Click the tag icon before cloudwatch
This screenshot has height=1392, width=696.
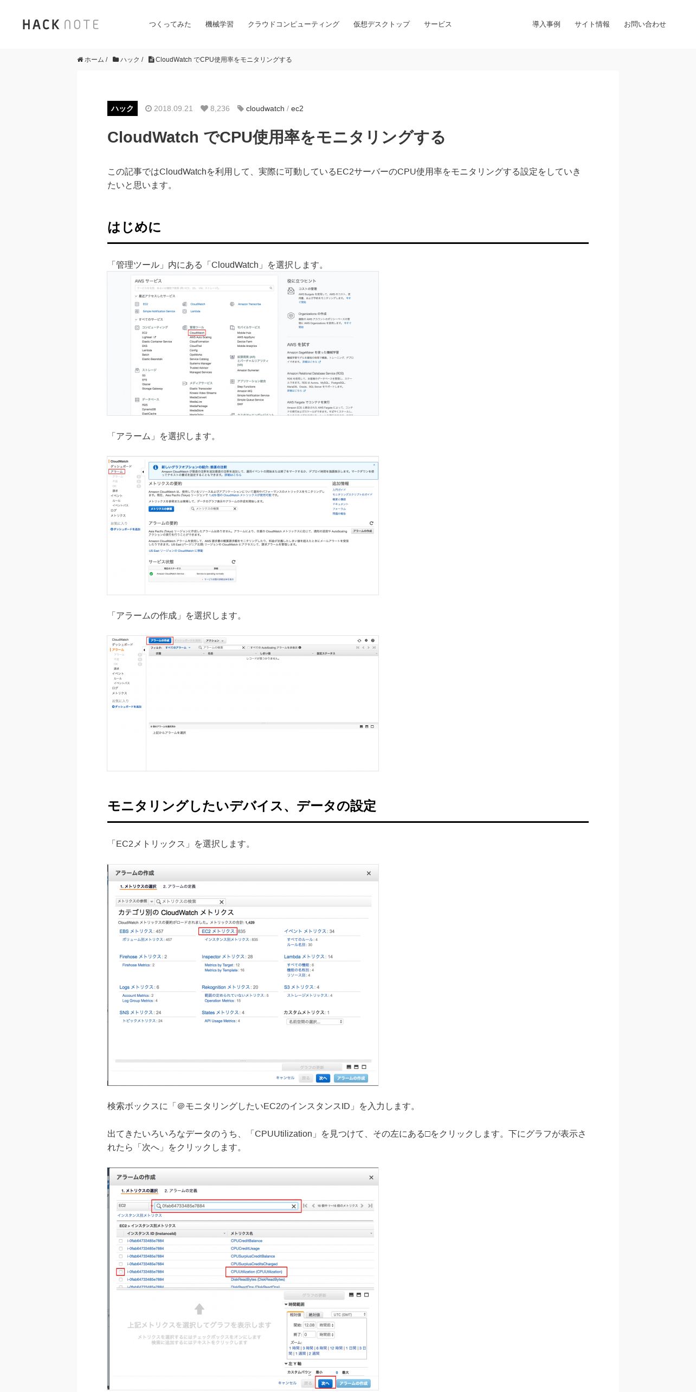[x=241, y=108]
